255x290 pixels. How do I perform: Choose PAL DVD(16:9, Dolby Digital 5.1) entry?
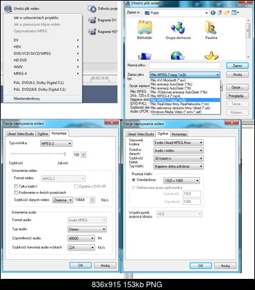[x=43, y=90]
